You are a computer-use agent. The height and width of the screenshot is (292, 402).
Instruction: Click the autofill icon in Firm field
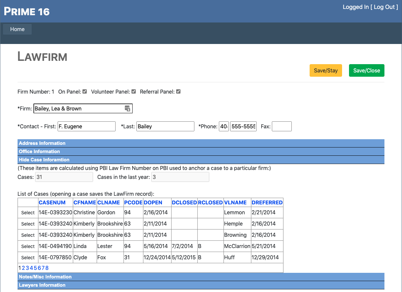[127, 108]
